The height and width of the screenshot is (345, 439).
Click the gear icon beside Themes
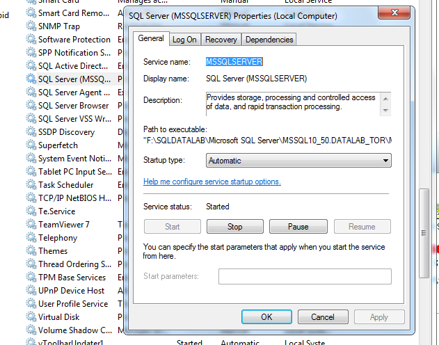click(31, 250)
